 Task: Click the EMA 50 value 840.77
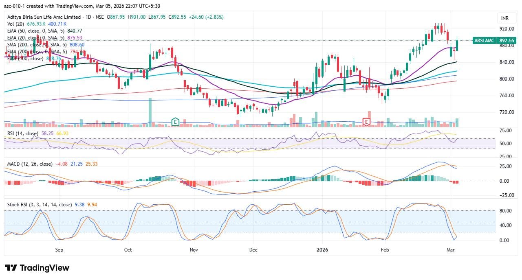[75, 31]
